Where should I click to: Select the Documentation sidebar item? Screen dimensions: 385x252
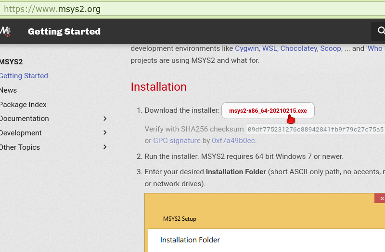coord(25,119)
